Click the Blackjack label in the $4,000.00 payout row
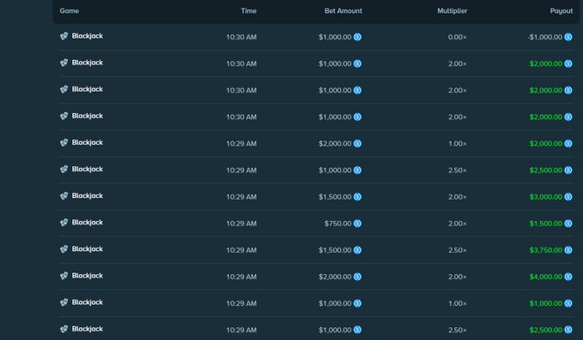 click(88, 276)
